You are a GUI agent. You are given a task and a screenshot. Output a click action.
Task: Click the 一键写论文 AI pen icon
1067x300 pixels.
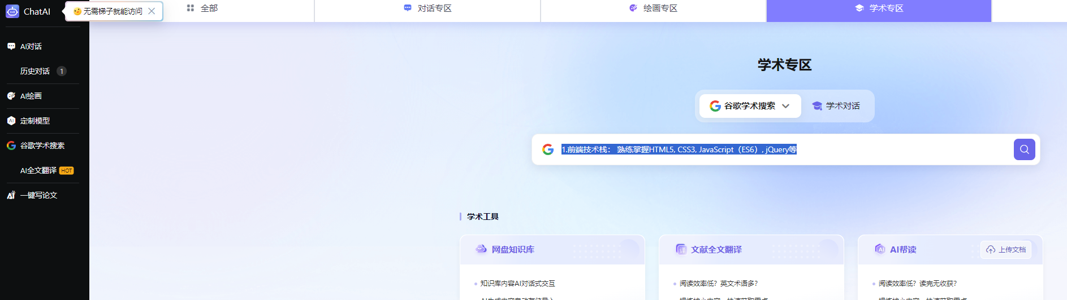11,195
